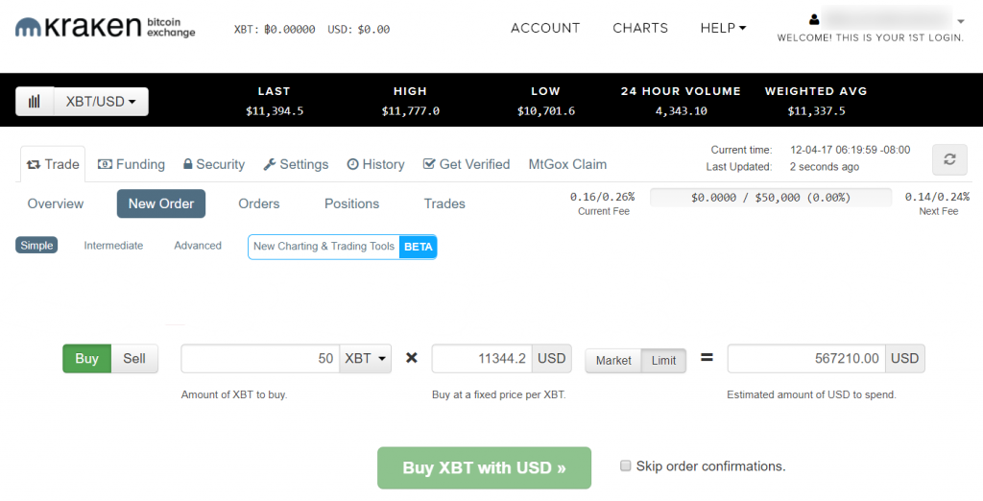Choose the Simple order form mode
Screen dimensions: 983x501
[x=36, y=245]
